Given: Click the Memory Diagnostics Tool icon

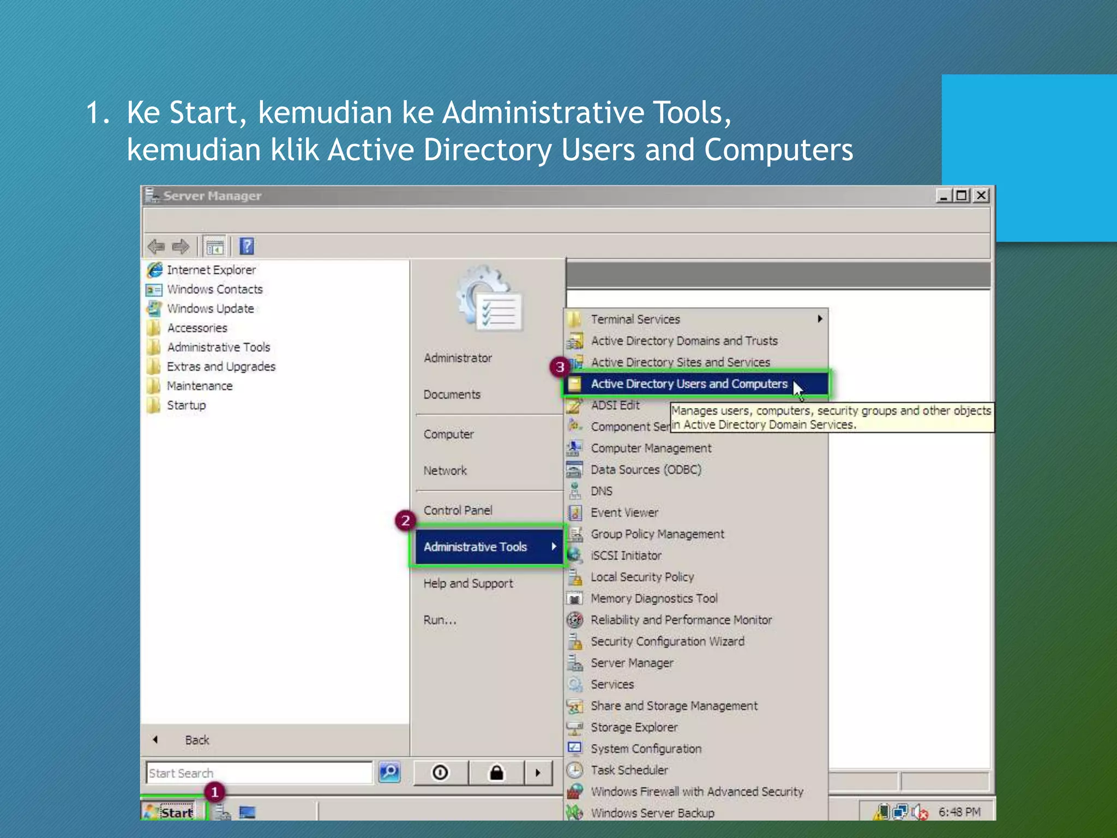Looking at the screenshot, I should point(575,598).
